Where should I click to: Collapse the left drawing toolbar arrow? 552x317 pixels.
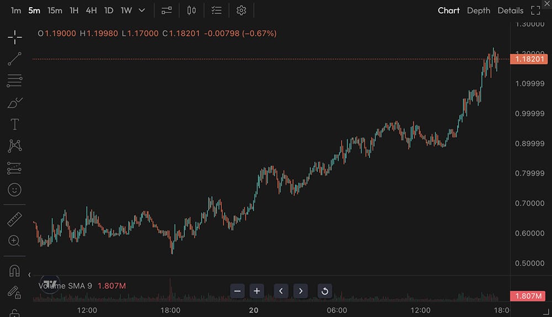point(29,275)
